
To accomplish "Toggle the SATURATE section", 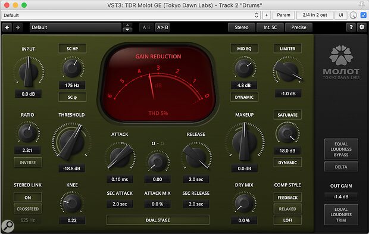I will pyautogui.click(x=287, y=115).
